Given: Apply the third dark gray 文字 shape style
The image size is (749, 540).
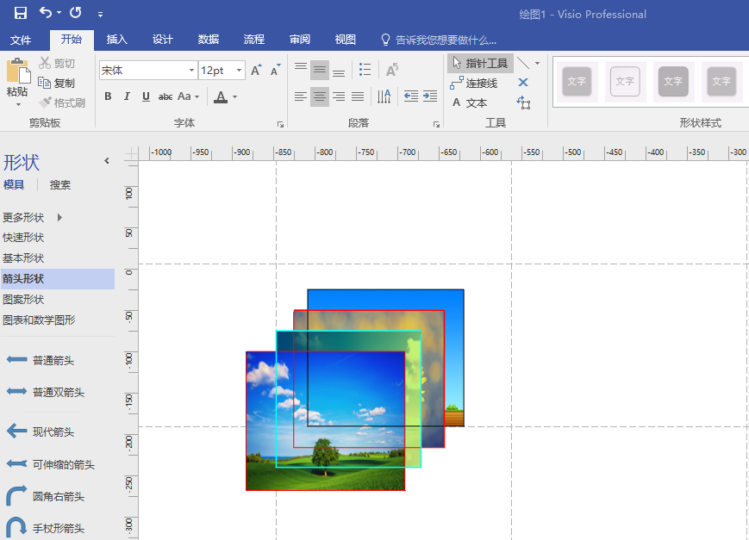Looking at the screenshot, I should [x=673, y=82].
